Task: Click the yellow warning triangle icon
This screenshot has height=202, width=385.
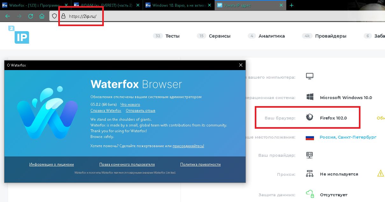Action: (x=380, y=173)
